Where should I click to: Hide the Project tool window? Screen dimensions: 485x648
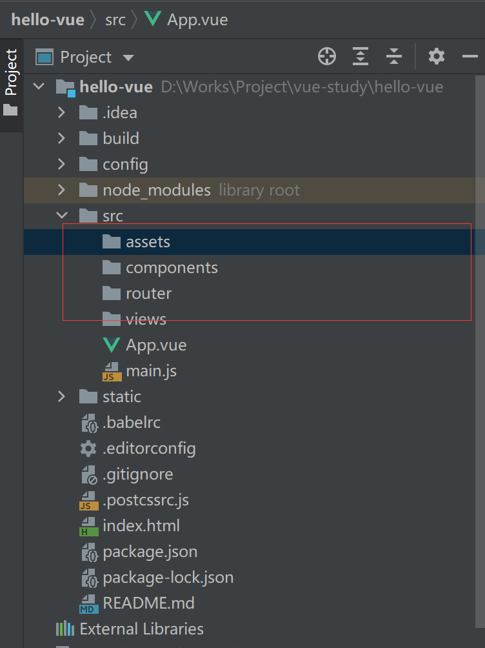470,57
